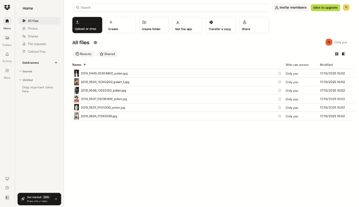Image resolution: width=359 pixels, height=207 pixels.
Task: Open the Activity bell icon
Action: pos(7,55)
